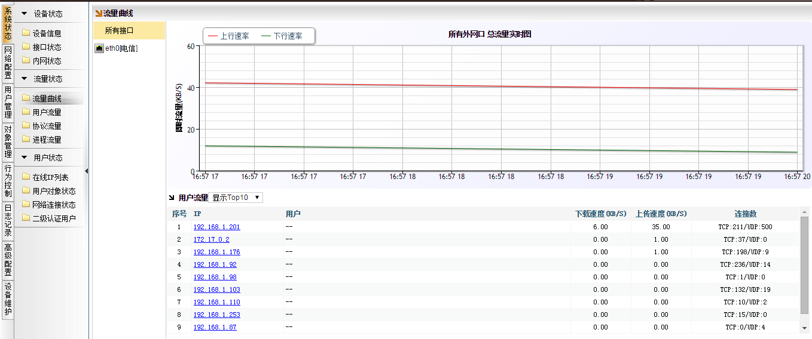Viewport: 812px width, 339px height.
Task: Switch to the 网络配置 vertical tab
Action: tap(8, 63)
